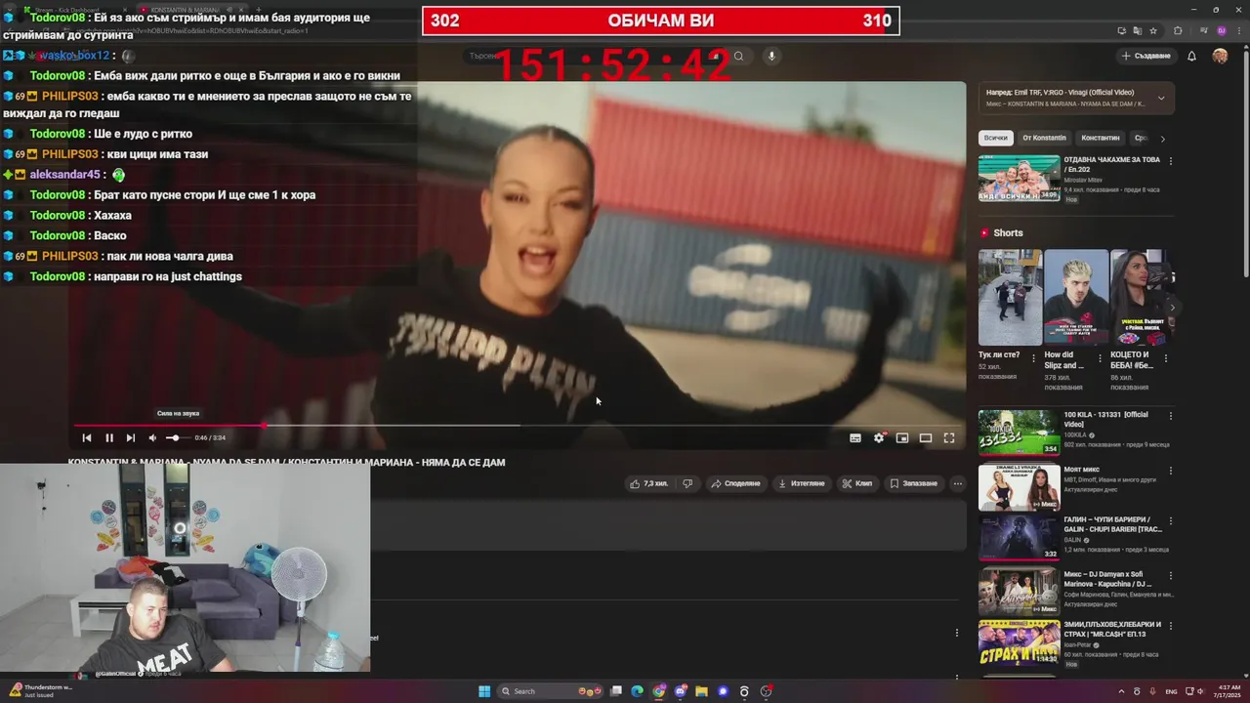Image resolution: width=1250 pixels, height=703 pixels.
Task: Open 100 KILA - 131331 video thumbnail
Action: click(x=1020, y=433)
